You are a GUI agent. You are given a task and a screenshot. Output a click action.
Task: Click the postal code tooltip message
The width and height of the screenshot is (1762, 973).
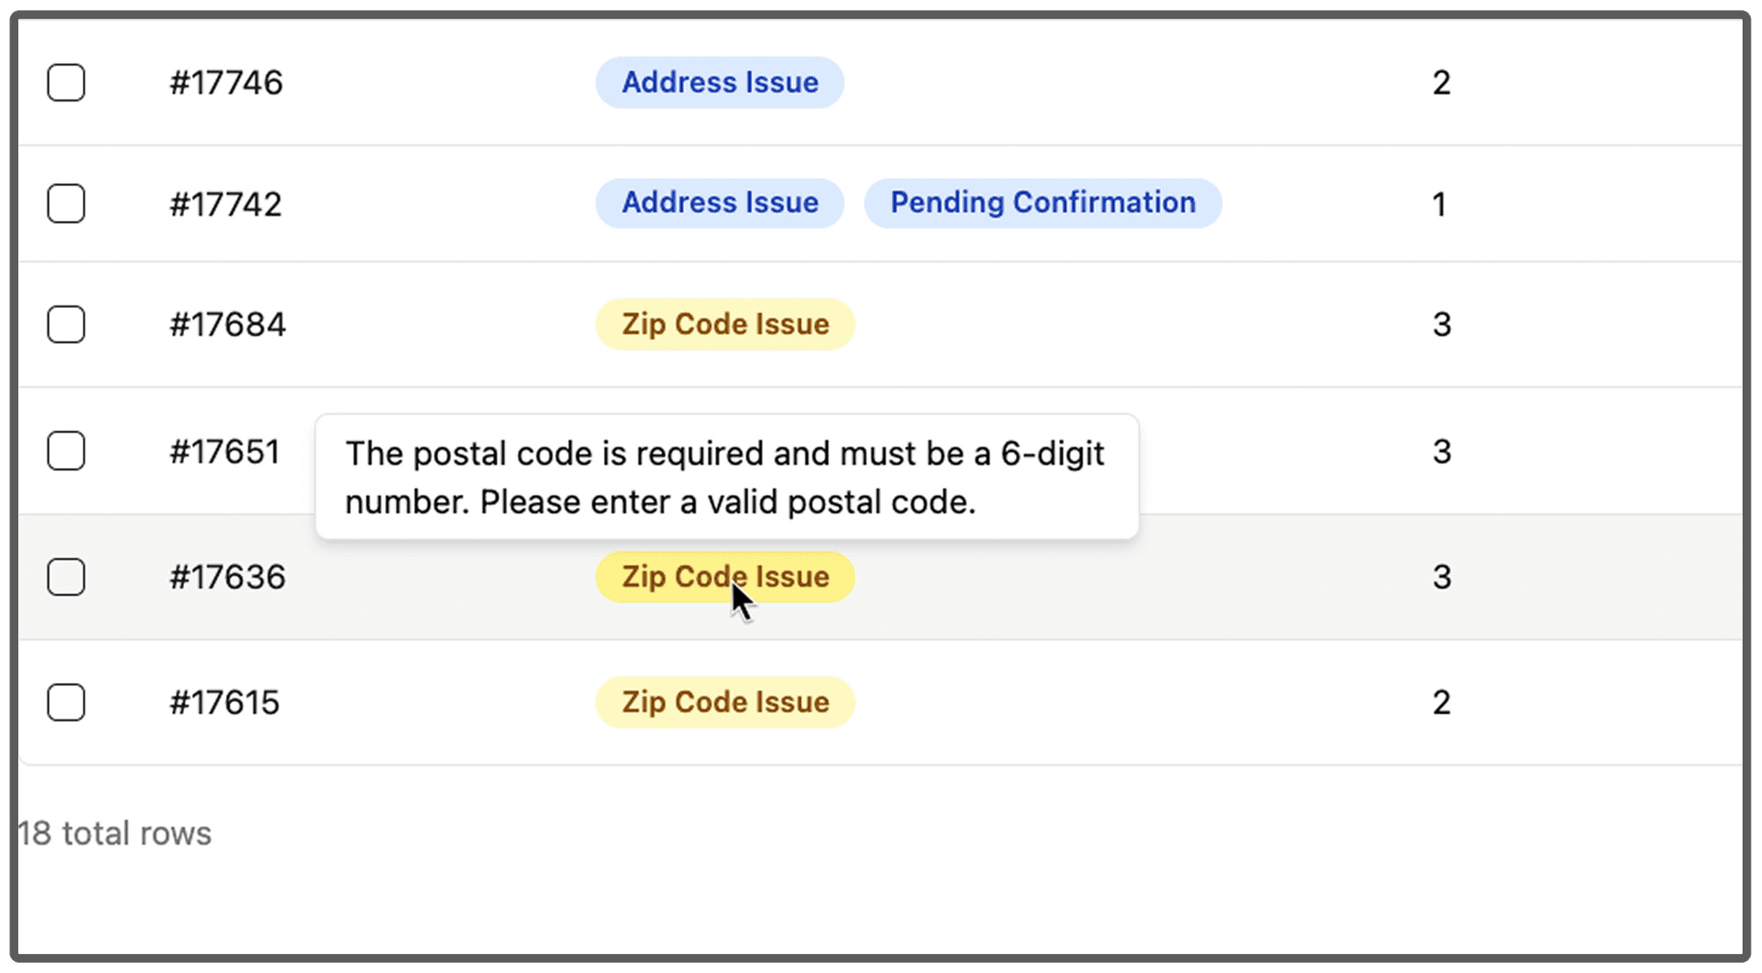pyautogui.click(x=727, y=477)
